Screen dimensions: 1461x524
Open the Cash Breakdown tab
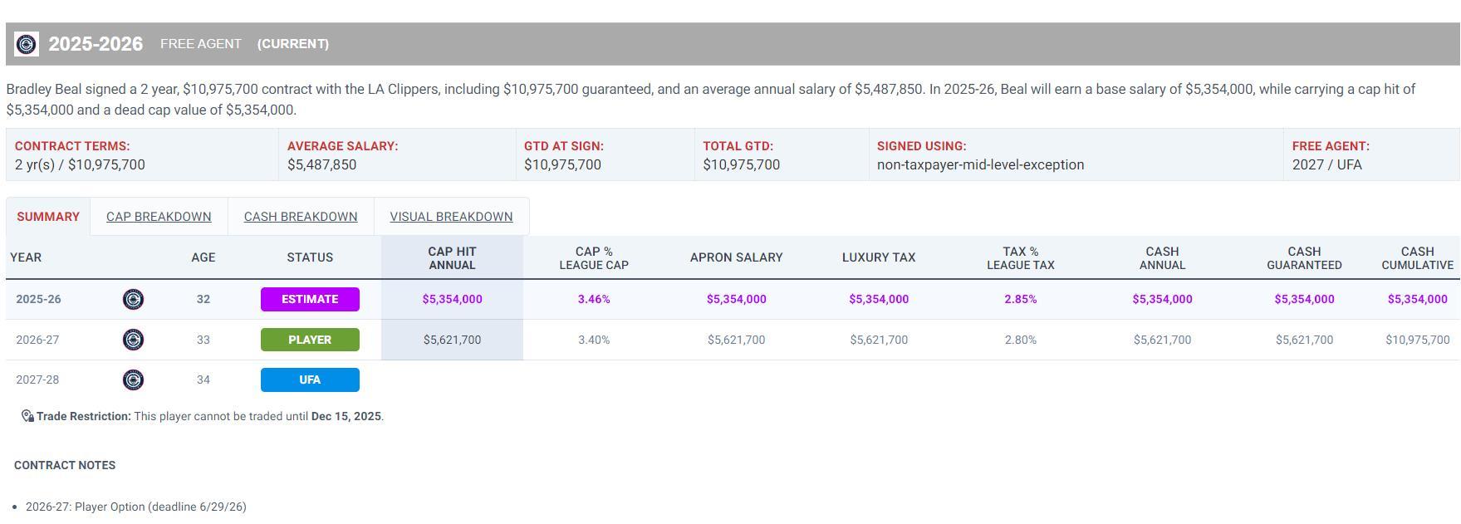(x=301, y=217)
